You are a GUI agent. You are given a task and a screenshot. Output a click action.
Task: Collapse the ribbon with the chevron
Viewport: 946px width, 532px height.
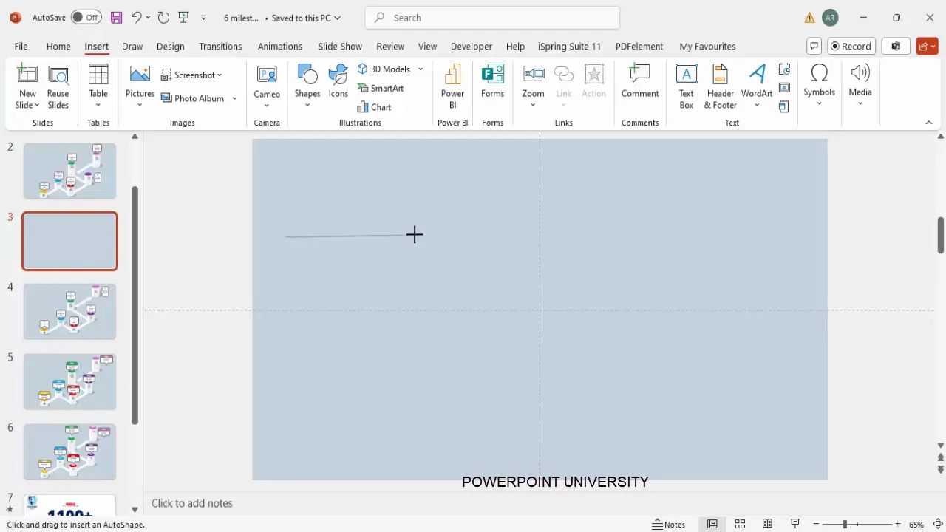click(x=929, y=123)
